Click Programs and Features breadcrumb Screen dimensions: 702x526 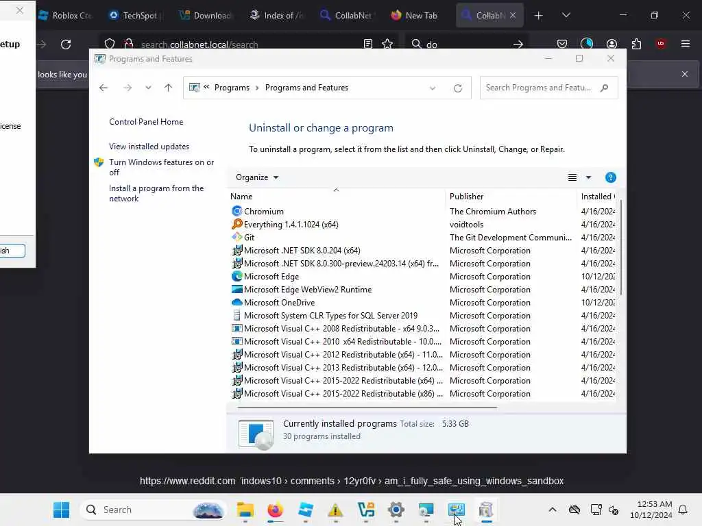point(306,88)
